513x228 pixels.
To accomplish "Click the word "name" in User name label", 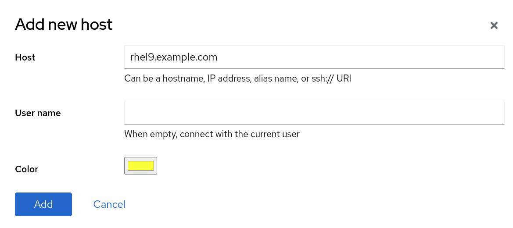I will (50, 113).
